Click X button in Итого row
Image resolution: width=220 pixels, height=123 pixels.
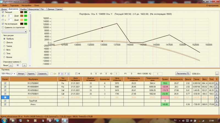[217, 104]
